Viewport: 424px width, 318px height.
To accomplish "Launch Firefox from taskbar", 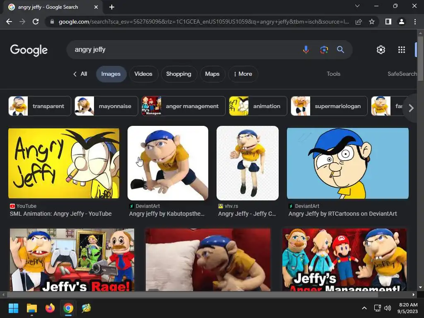I will click(x=50, y=308).
